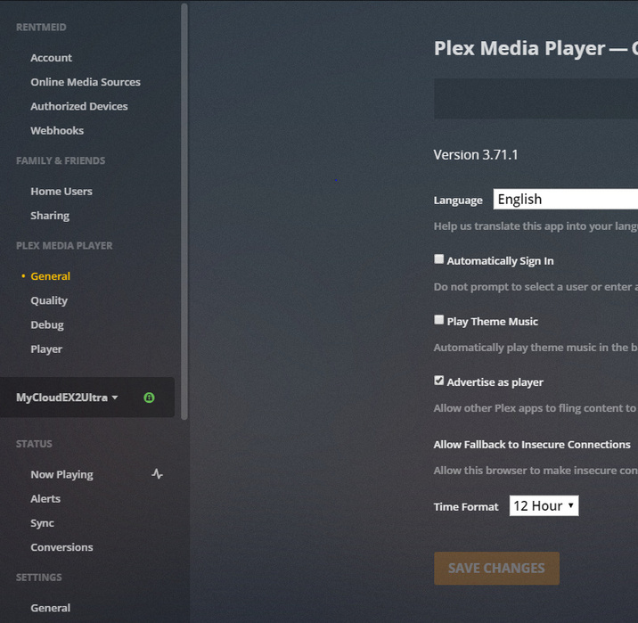Click the RENTMEID section header
Screen dimensions: 638x623
click(x=41, y=28)
